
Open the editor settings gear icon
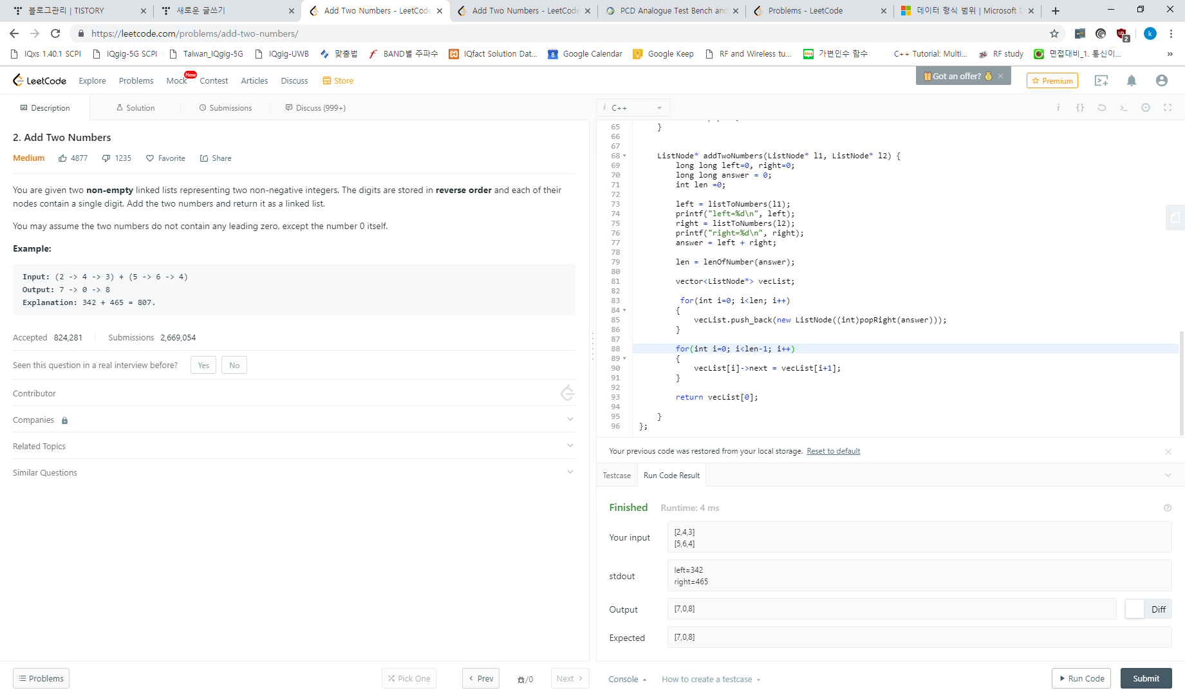1146,107
